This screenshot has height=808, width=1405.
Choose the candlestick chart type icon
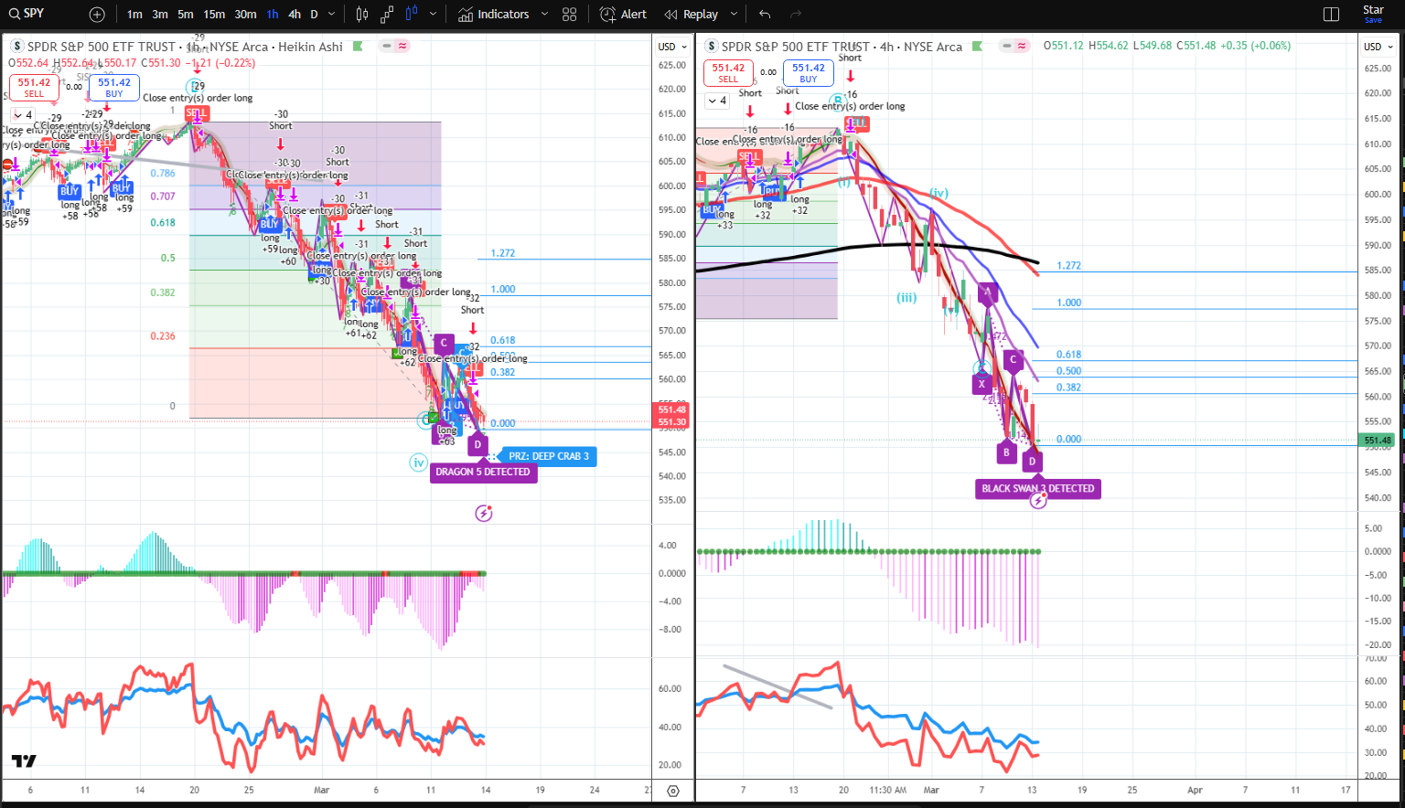click(362, 15)
